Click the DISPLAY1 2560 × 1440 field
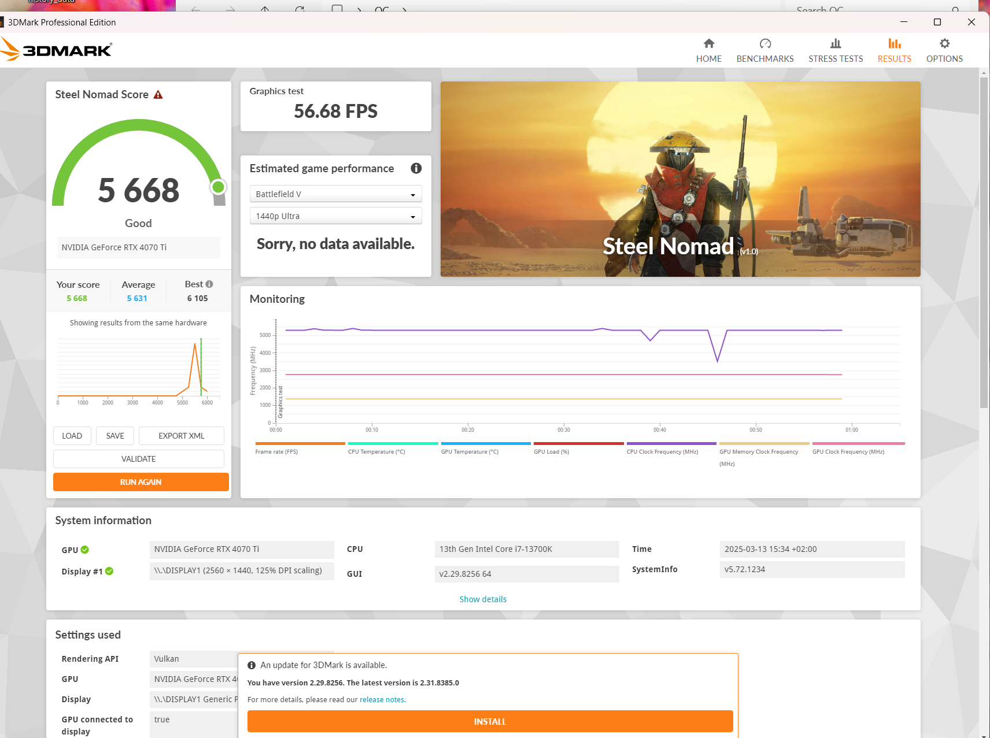This screenshot has height=738, width=990. tap(242, 570)
